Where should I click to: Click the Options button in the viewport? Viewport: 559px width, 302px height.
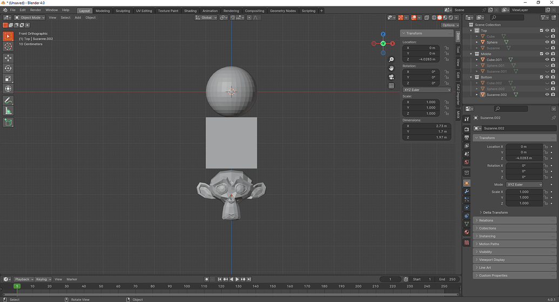click(x=450, y=25)
